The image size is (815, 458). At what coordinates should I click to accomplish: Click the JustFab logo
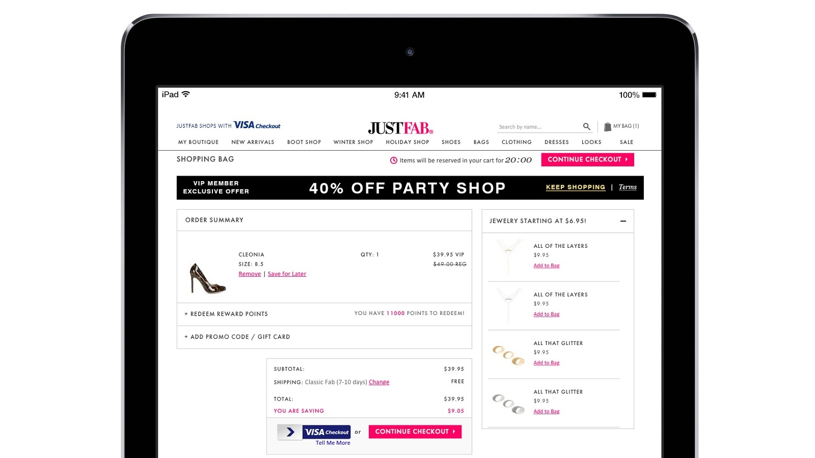[x=400, y=128]
